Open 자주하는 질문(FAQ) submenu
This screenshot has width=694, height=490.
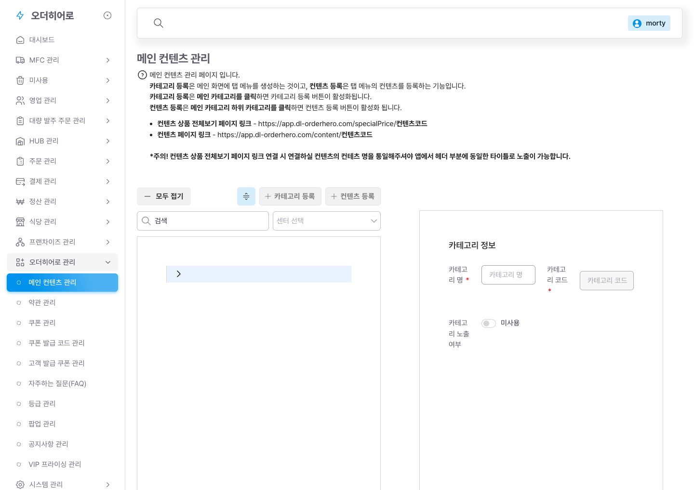pyautogui.click(x=62, y=384)
